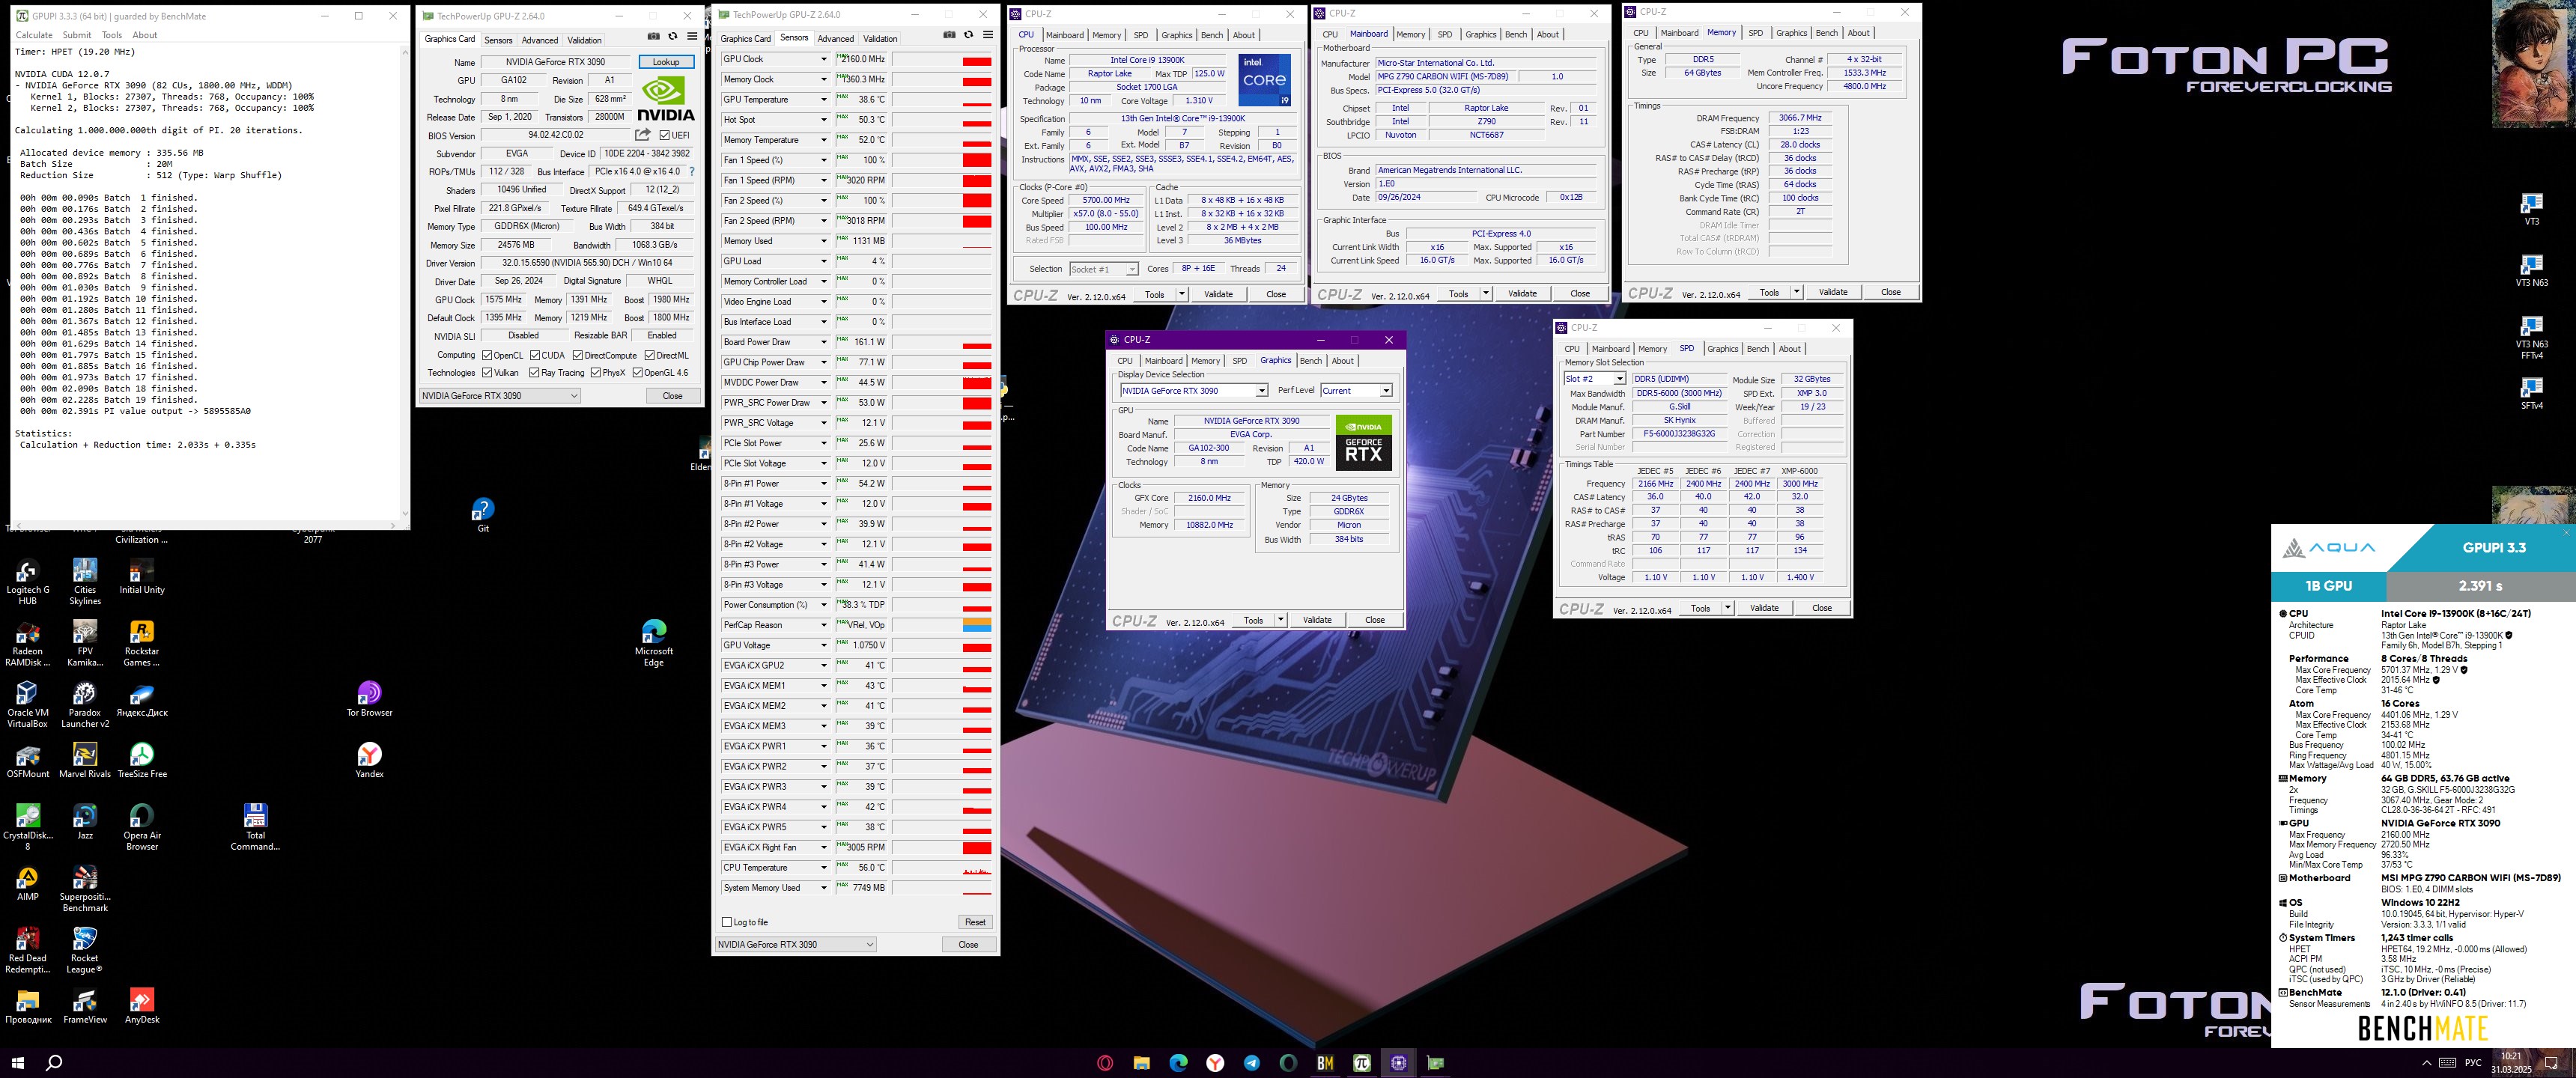This screenshot has height=1078, width=2576.
Task: Open GPUPI Calculate menu
Action: pos(34,35)
